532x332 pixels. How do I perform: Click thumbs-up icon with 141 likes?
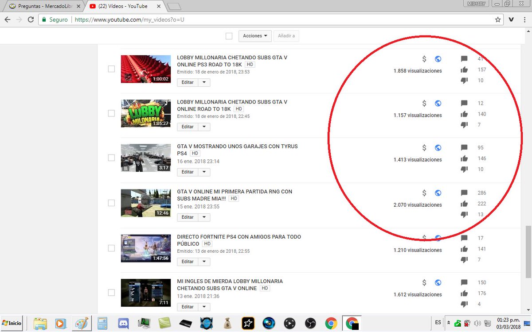464,249
